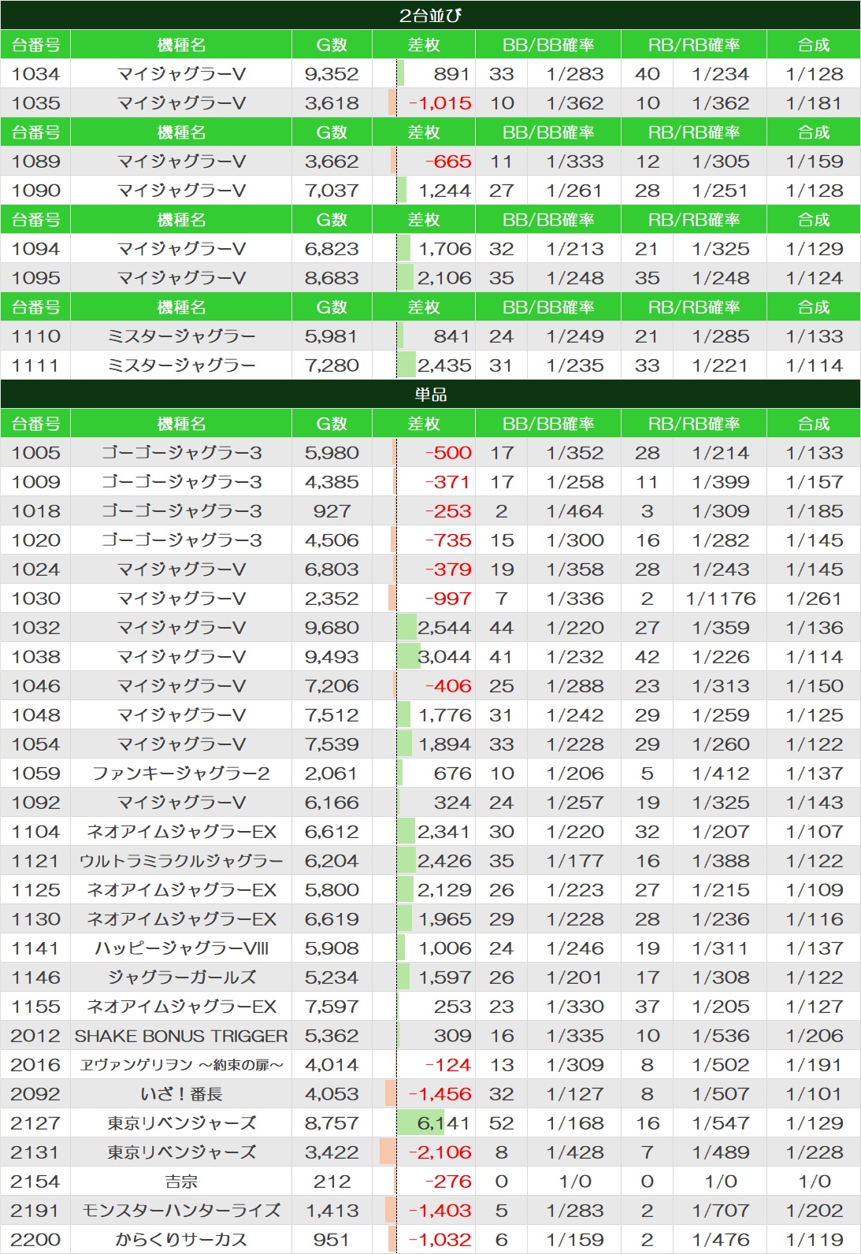Click the RB rate 1/536
This screenshot has height=1254, width=861.
point(721,1036)
